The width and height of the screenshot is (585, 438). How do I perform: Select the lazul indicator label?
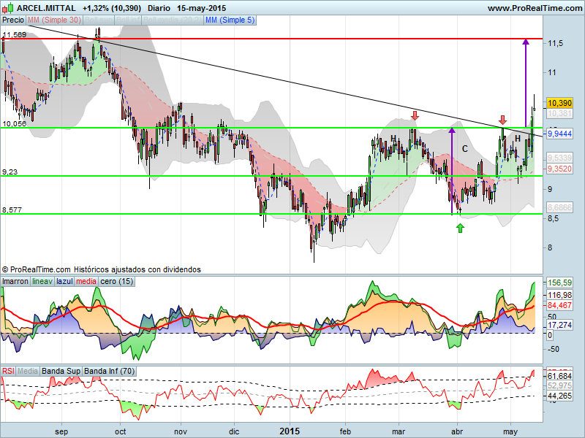(x=64, y=282)
